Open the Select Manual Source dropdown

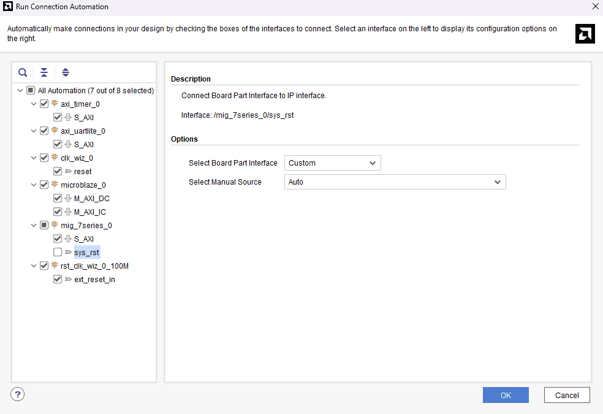pos(395,182)
